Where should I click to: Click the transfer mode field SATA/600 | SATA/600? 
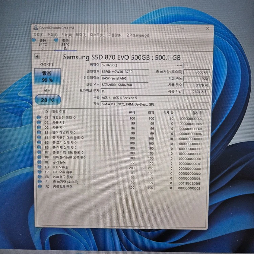[x=124, y=85]
